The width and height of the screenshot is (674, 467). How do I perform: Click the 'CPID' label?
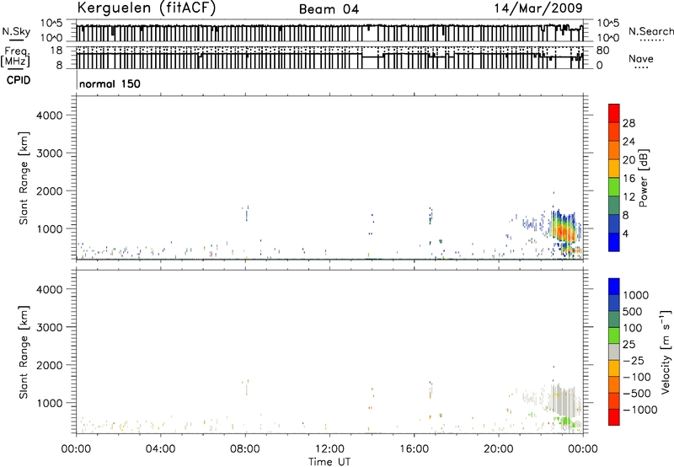click(19, 80)
